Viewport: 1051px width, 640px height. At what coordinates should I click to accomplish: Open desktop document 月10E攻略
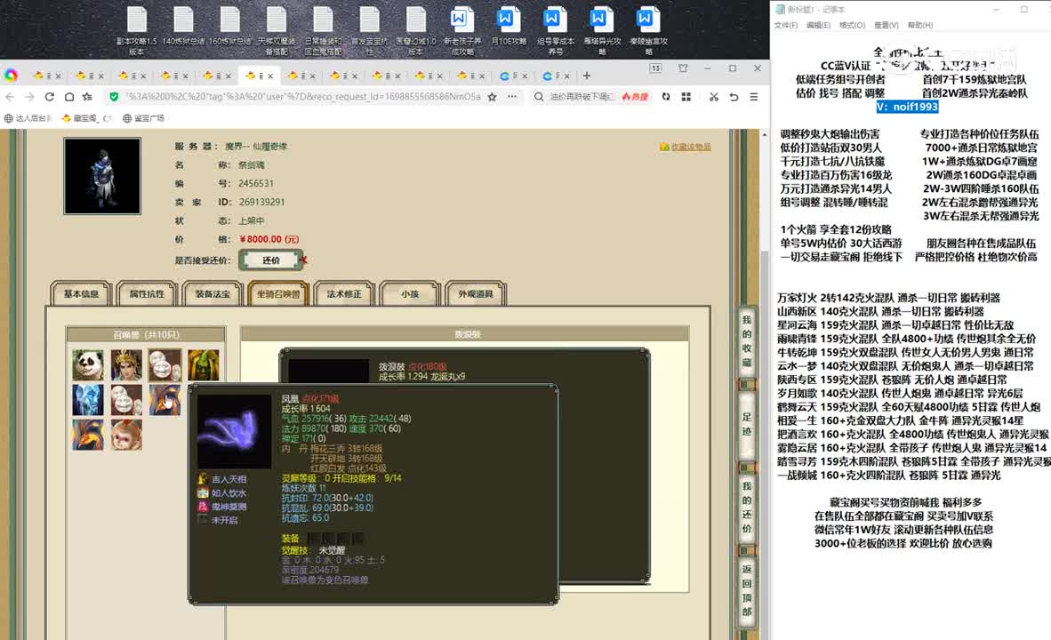tap(509, 27)
